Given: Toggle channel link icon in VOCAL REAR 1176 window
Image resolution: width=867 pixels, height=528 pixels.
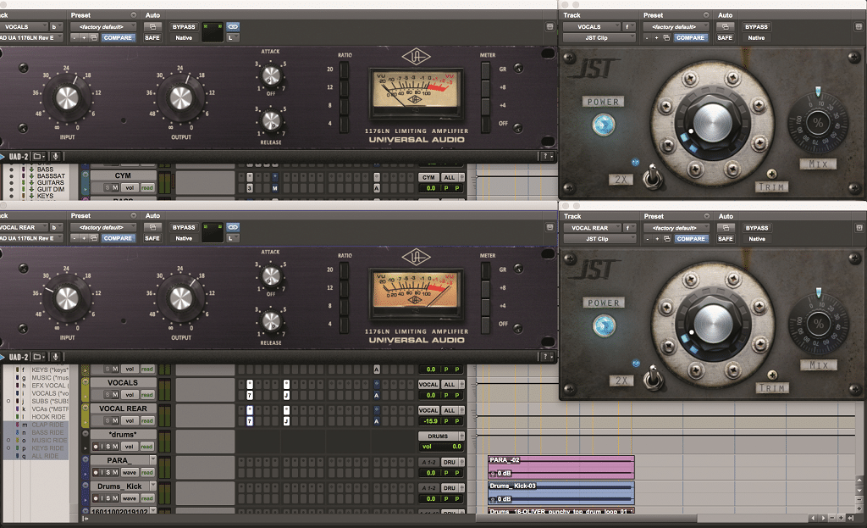Looking at the screenshot, I should (233, 227).
